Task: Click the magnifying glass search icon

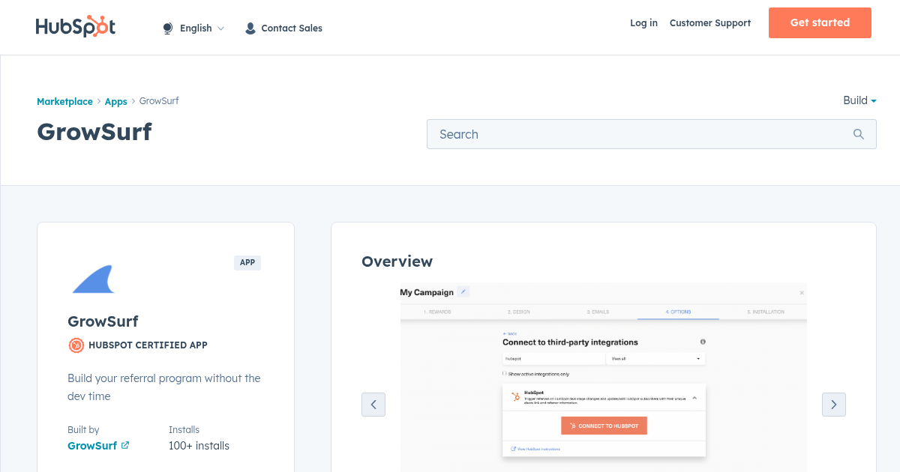Action: click(x=859, y=134)
